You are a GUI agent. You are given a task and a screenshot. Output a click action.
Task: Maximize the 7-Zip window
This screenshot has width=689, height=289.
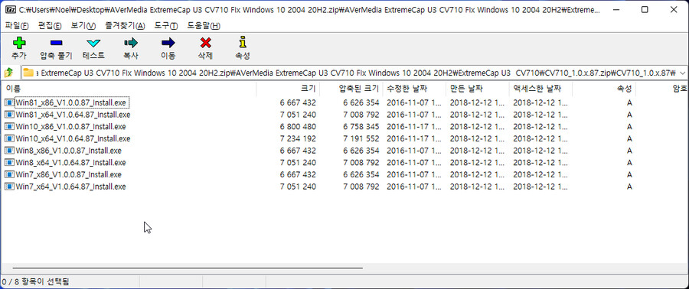pyautogui.click(x=645, y=9)
